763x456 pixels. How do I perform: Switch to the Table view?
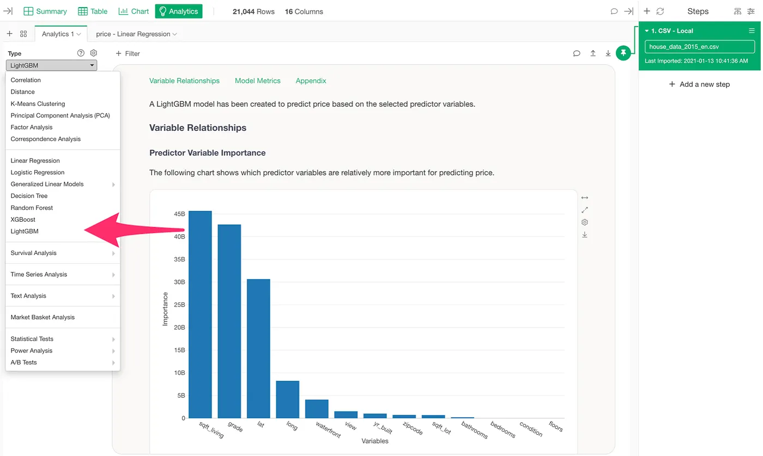(x=93, y=11)
